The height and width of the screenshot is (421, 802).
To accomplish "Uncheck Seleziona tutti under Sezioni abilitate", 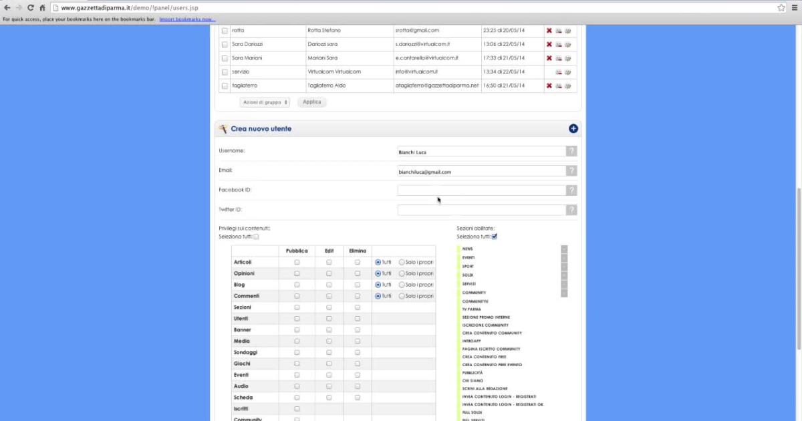I will click(494, 237).
